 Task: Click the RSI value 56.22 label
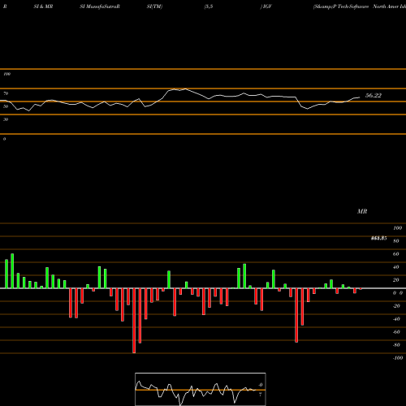(x=374, y=95)
